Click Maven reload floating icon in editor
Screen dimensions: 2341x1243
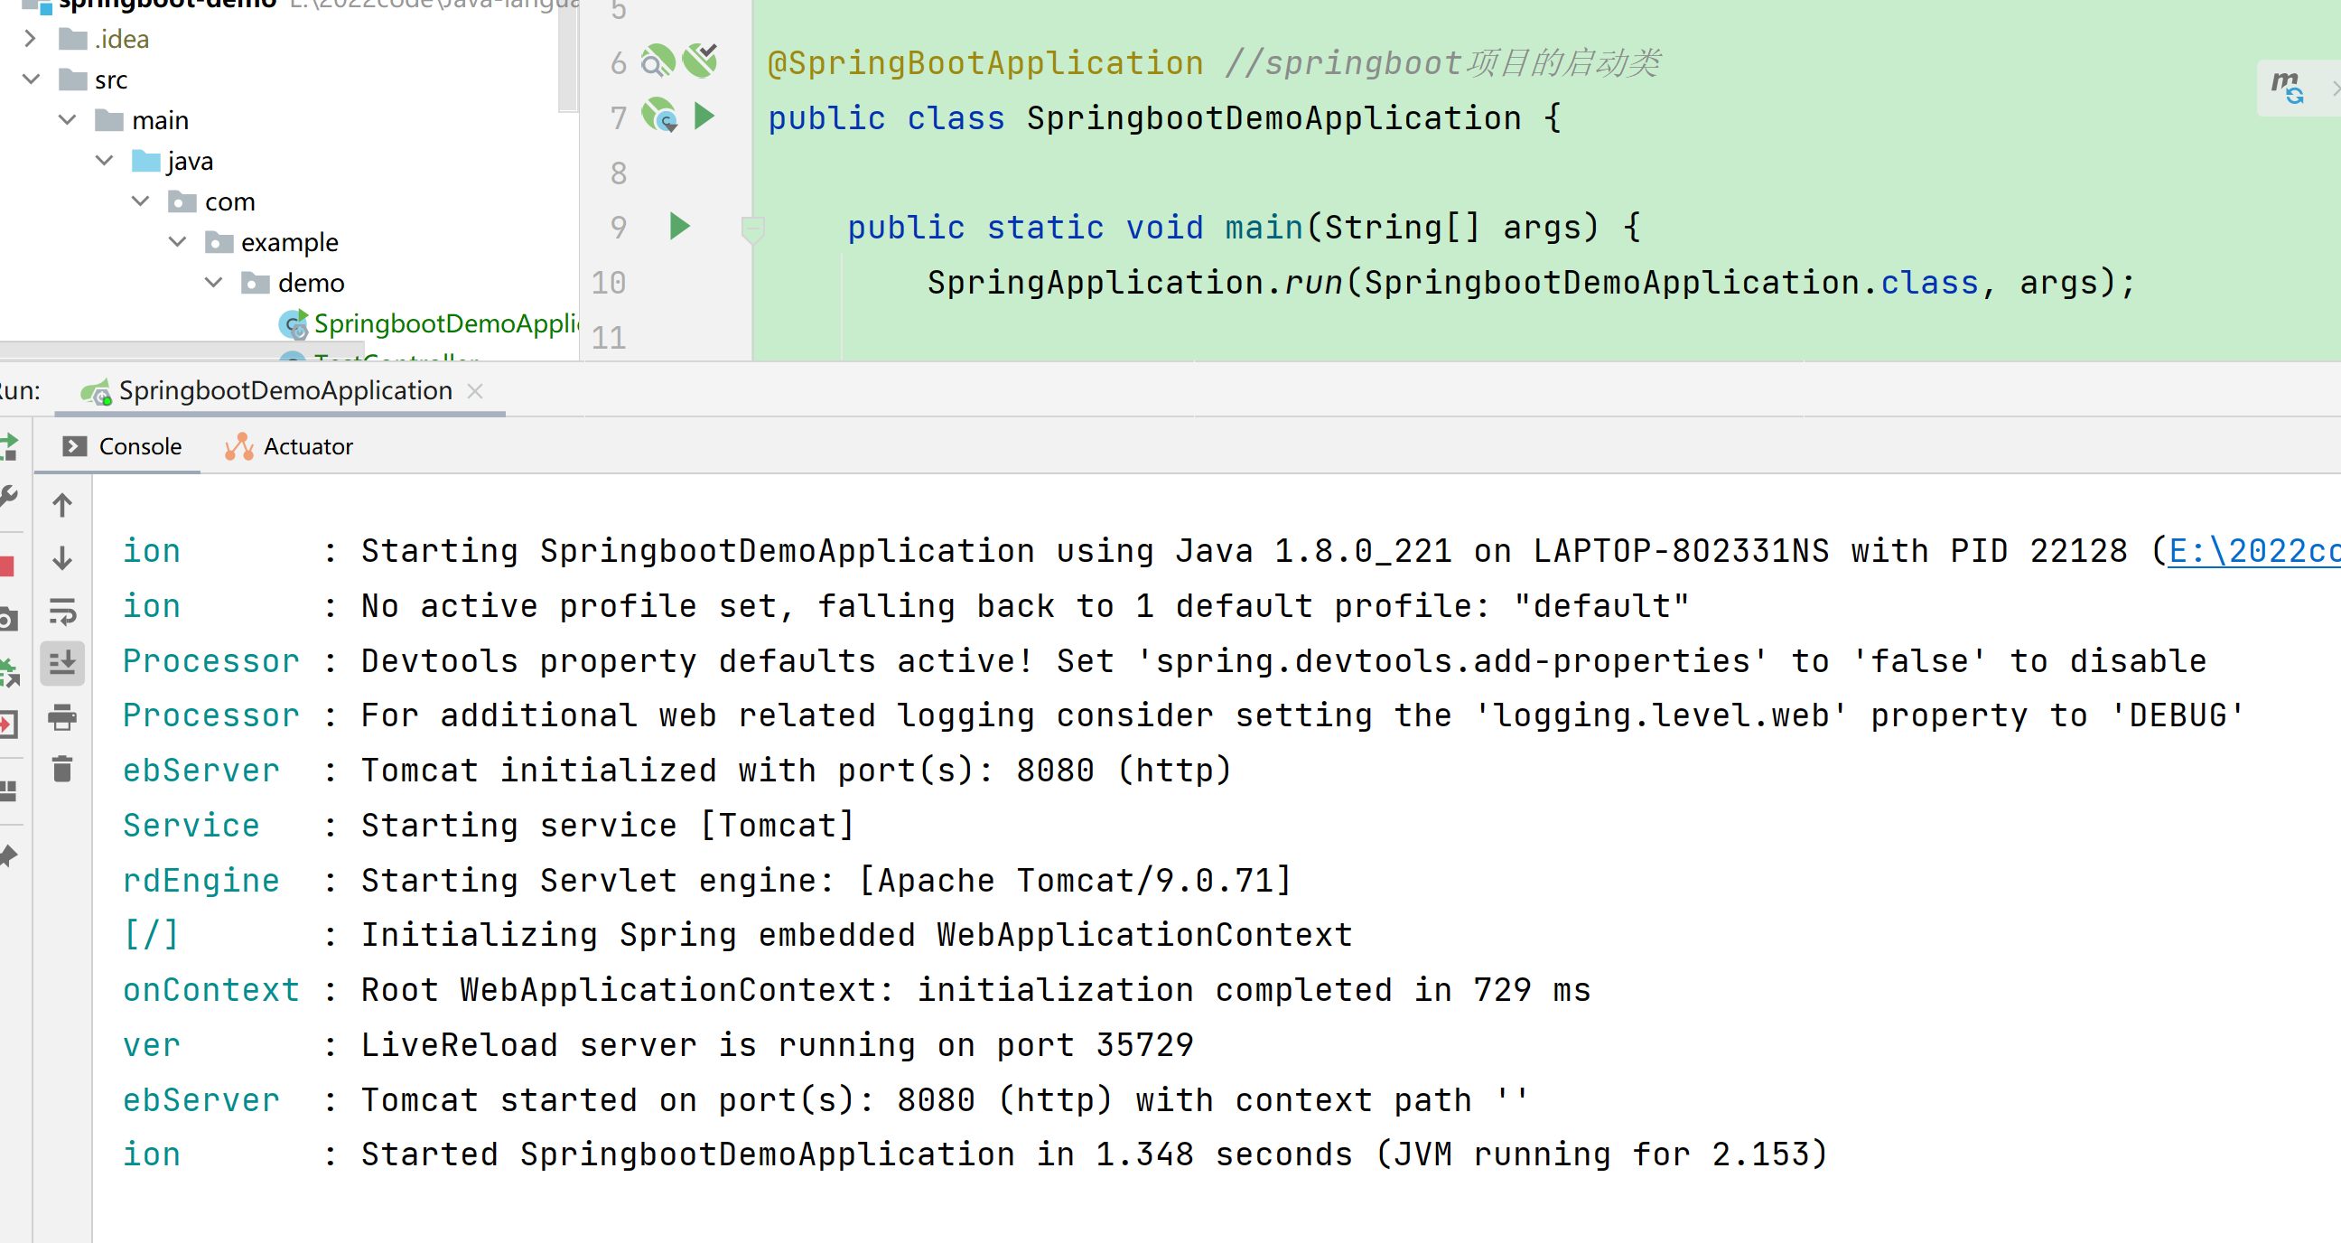pyautogui.click(x=2286, y=88)
